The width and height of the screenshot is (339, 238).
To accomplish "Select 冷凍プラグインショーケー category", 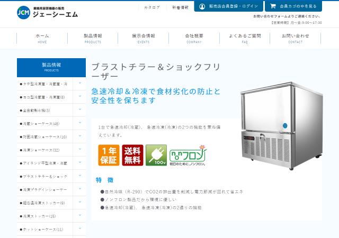I will click(44, 190).
